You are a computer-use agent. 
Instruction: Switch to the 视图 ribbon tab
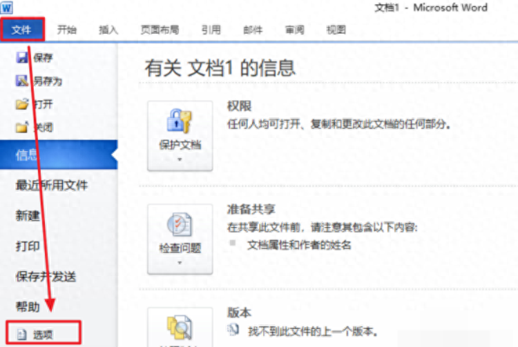click(x=336, y=30)
